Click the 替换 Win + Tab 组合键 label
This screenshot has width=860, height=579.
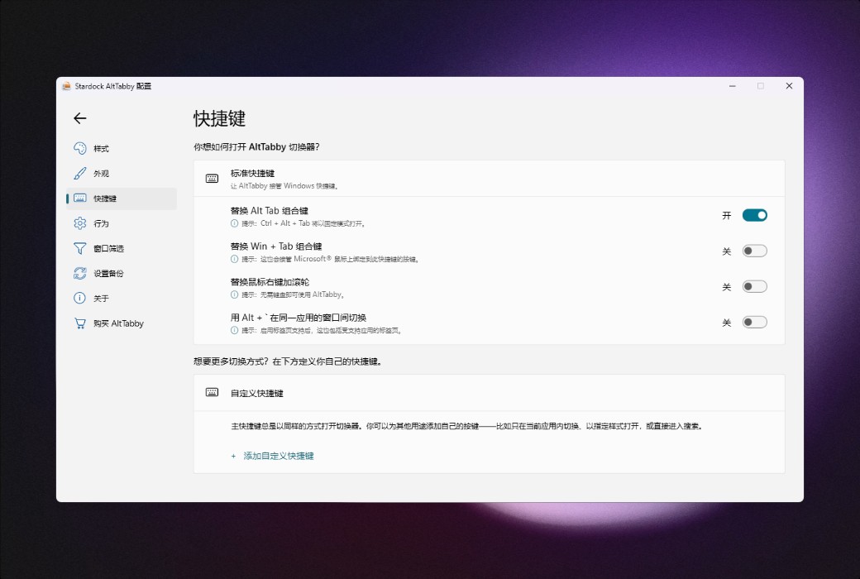276,246
